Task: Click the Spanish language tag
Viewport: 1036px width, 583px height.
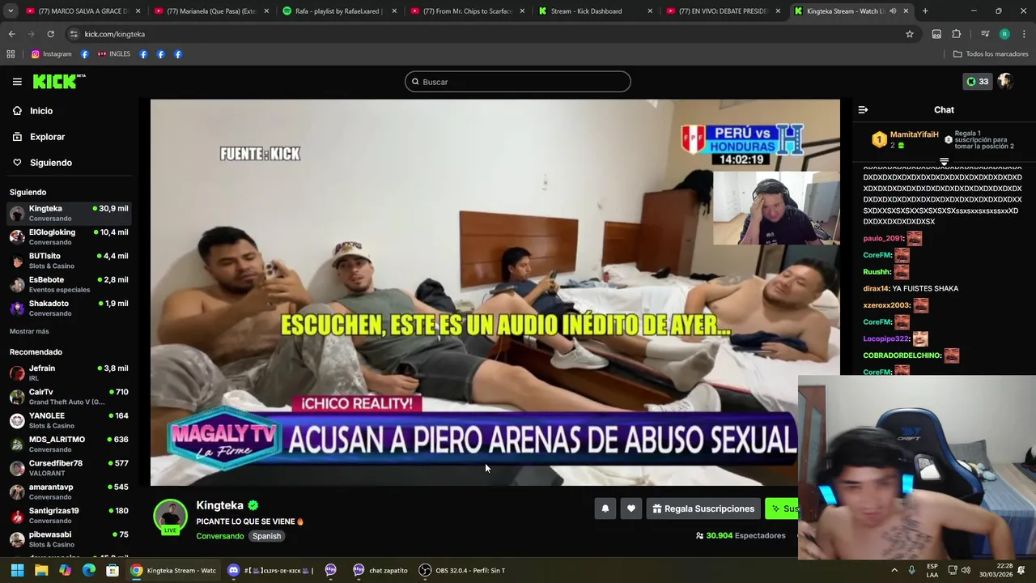Action: click(266, 536)
